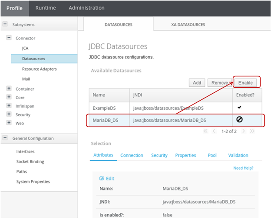Screen dimensions: 271x219
Task: Expand the Infinispan subsystem node
Action: coord(9,106)
